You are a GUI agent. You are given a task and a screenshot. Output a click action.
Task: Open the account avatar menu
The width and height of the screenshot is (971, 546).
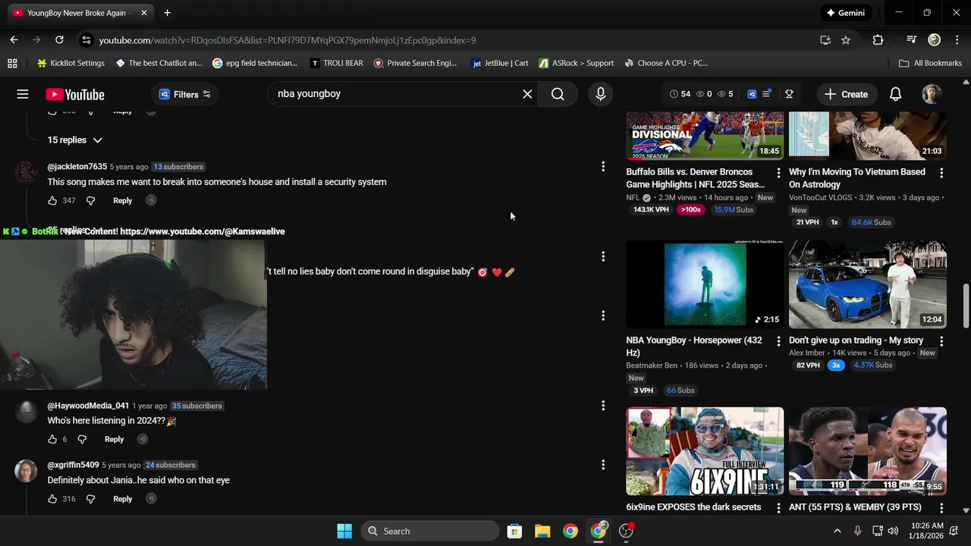coord(932,94)
